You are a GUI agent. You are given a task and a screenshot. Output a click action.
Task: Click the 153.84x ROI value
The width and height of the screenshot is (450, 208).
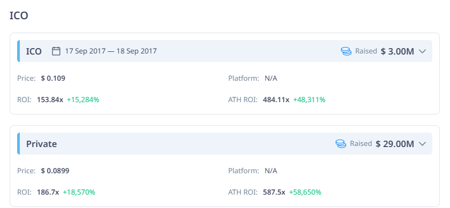pos(50,100)
